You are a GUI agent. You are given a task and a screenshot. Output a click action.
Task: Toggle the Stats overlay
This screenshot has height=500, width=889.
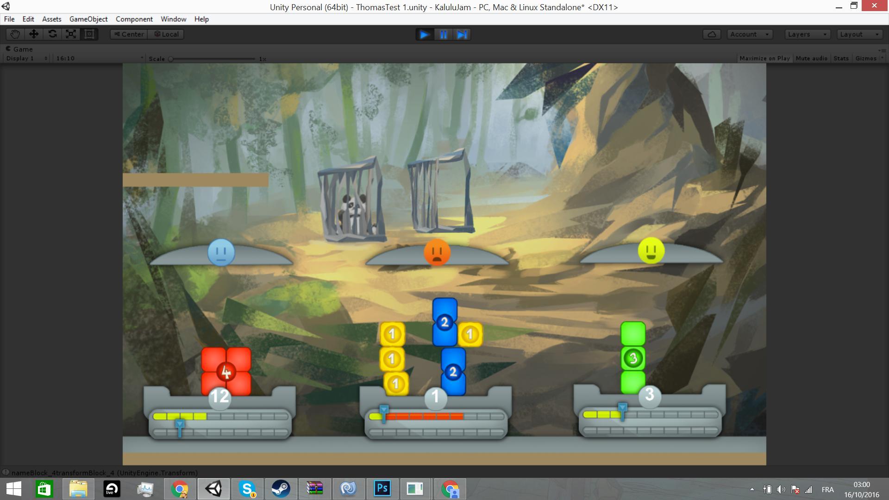(841, 58)
